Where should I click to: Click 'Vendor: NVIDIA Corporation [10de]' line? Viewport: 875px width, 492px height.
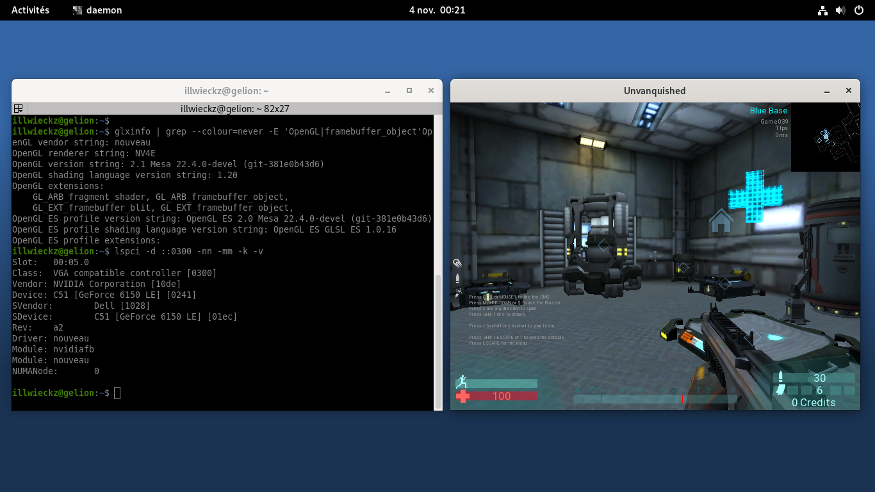coord(97,284)
